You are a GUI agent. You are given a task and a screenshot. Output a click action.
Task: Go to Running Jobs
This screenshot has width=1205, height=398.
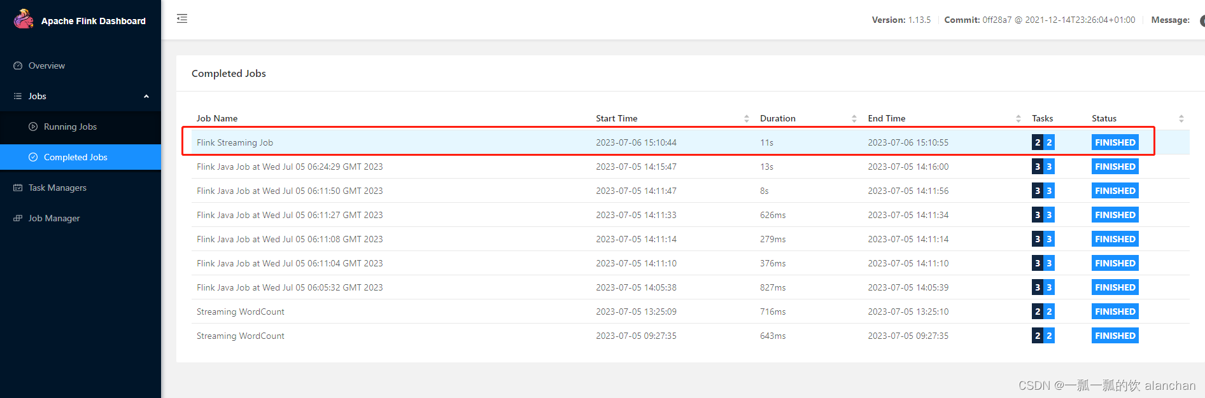80,127
